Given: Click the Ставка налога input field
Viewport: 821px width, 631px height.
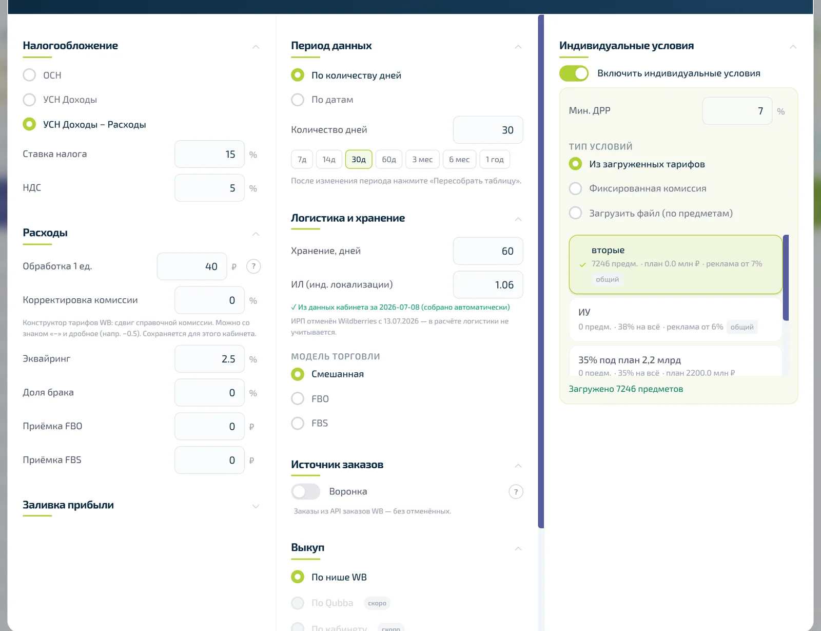Looking at the screenshot, I should coord(209,154).
